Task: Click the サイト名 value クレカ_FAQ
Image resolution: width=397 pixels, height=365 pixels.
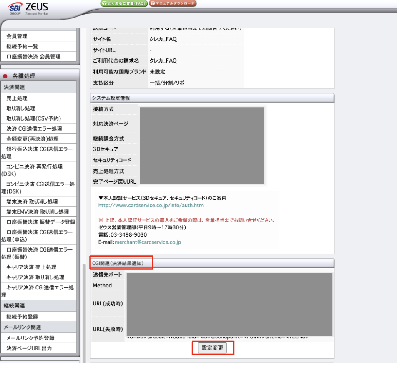Action: (163, 39)
